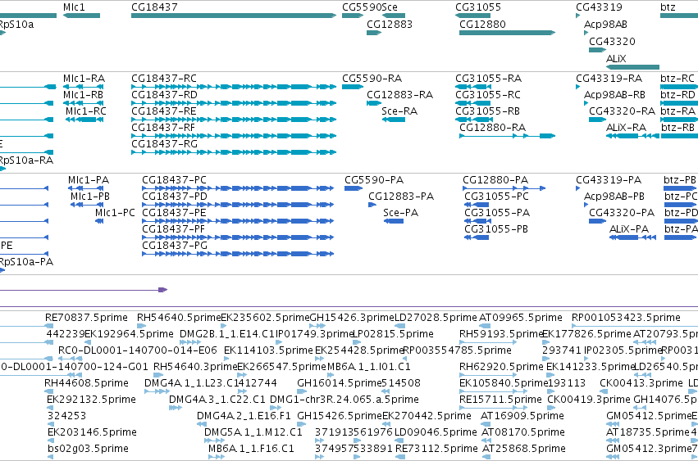Open the EK203146.5prime EST label
This screenshot has width=698, height=461.
(x=92, y=432)
